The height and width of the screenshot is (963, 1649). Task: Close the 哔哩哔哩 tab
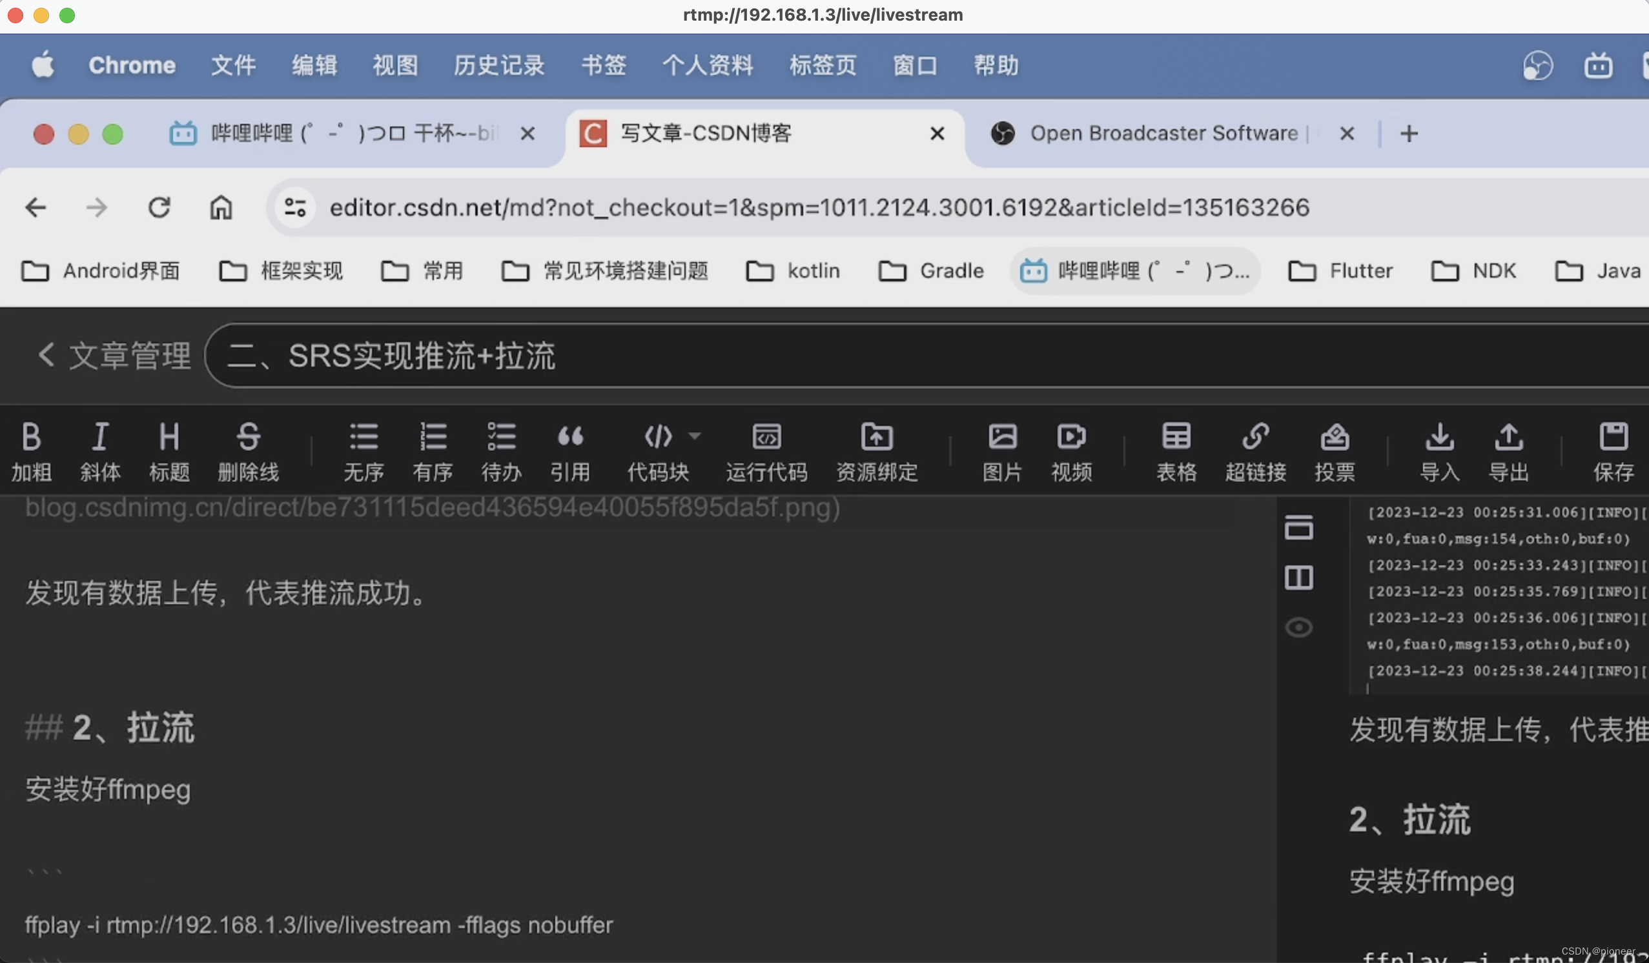click(527, 134)
